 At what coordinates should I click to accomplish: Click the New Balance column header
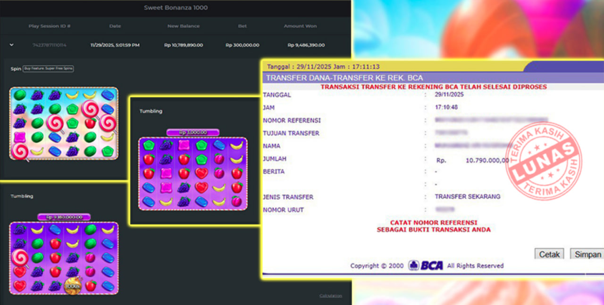(x=183, y=26)
